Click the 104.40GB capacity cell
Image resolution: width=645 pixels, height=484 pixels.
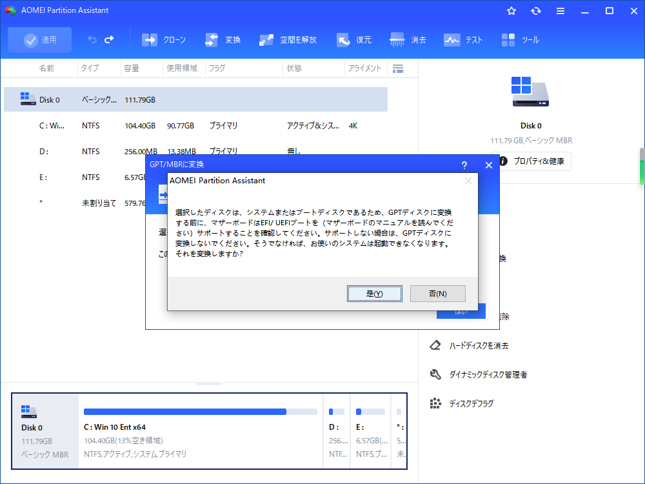(140, 126)
